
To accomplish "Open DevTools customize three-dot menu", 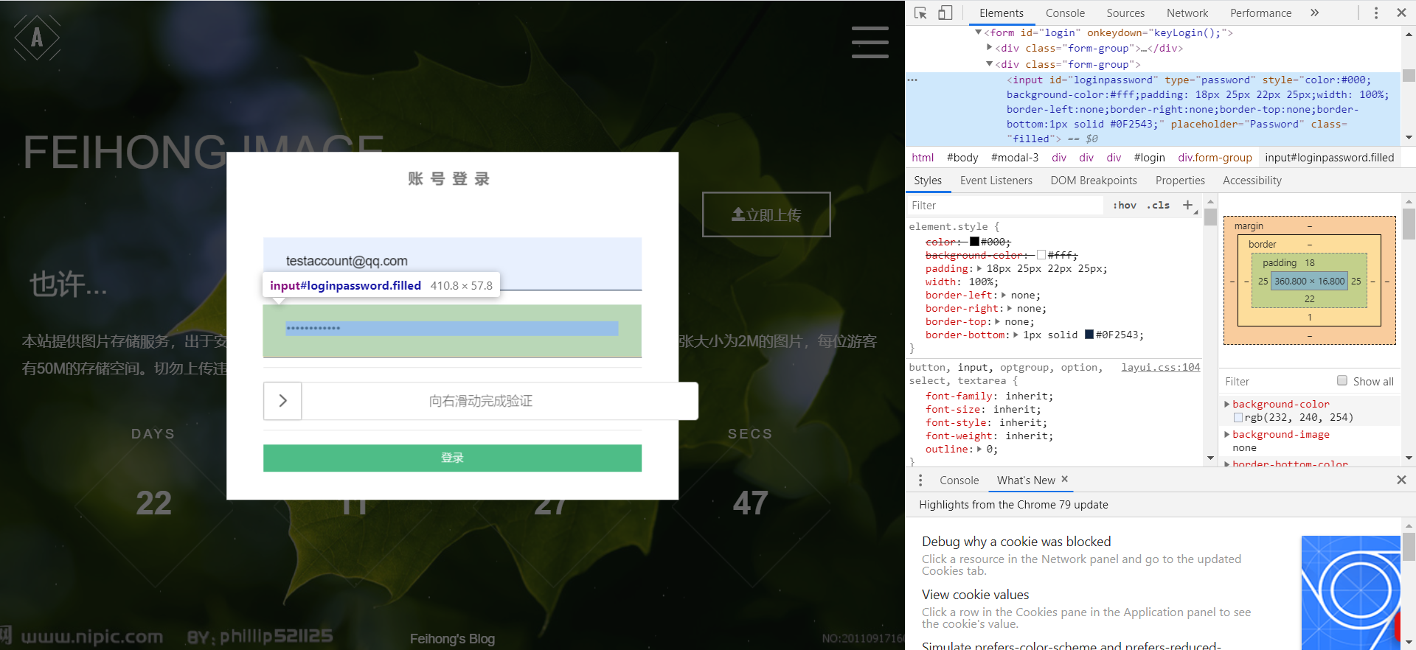I will [x=1376, y=13].
